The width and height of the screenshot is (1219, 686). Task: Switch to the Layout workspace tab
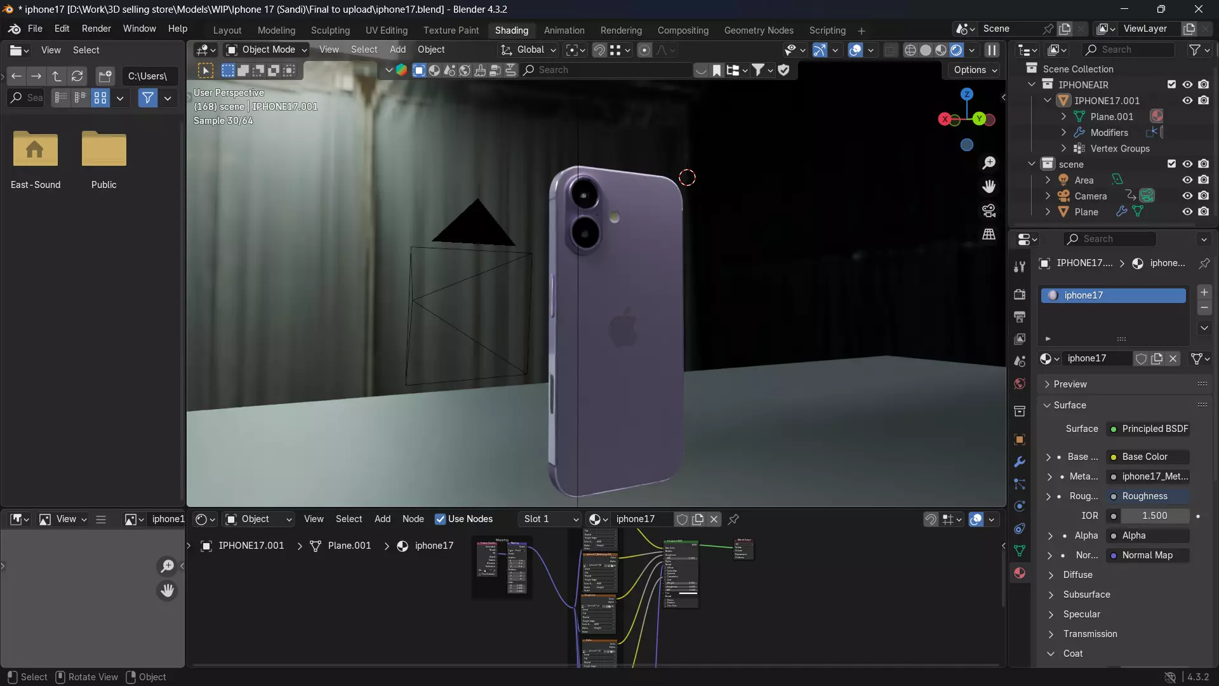coord(227,30)
